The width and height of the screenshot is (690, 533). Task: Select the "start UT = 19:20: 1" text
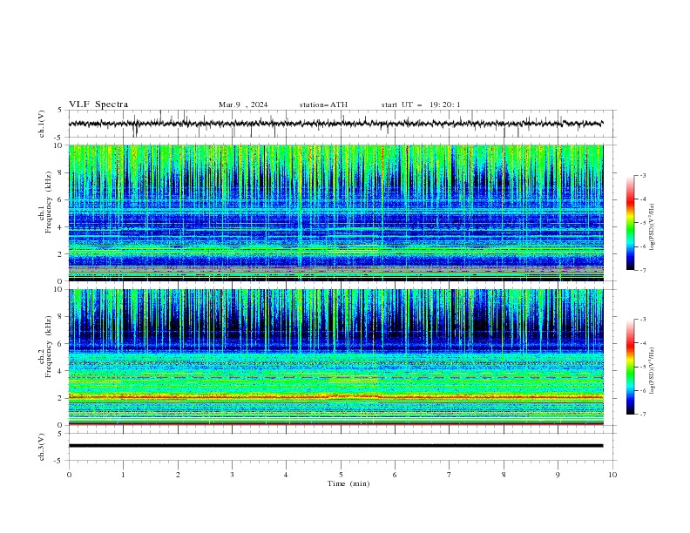(x=421, y=105)
